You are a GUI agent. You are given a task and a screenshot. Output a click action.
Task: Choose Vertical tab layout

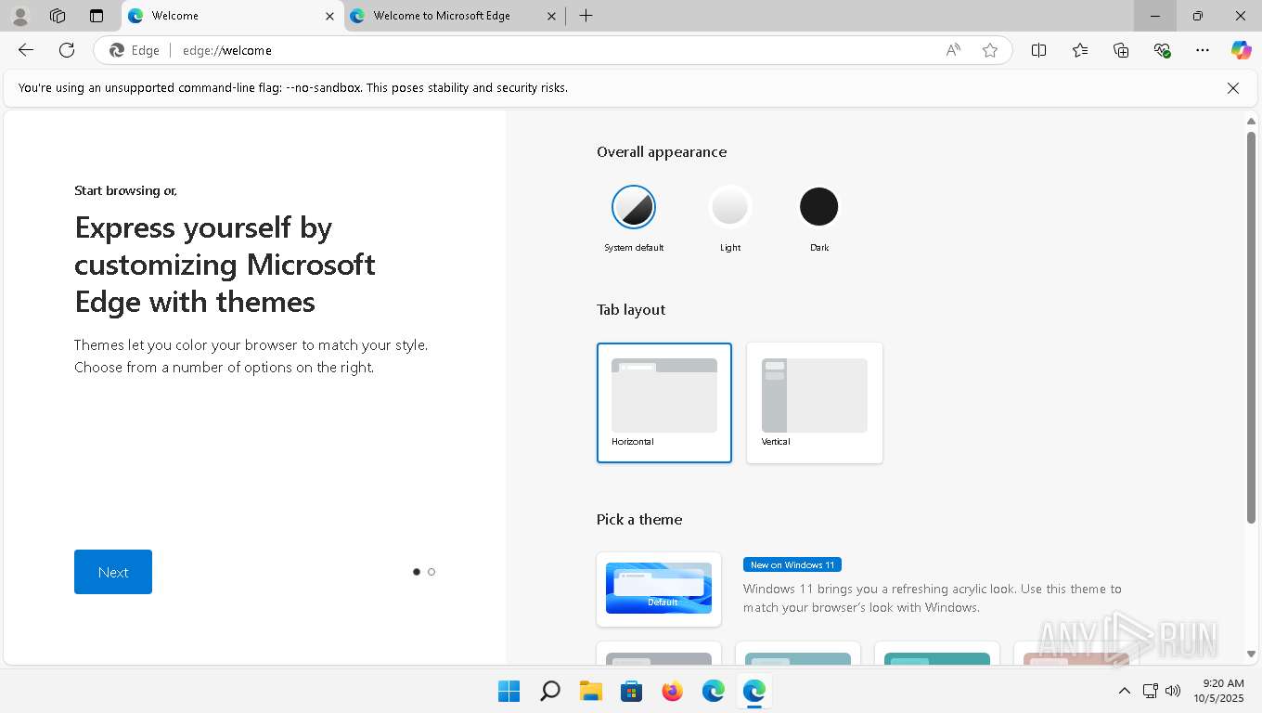(x=815, y=402)
